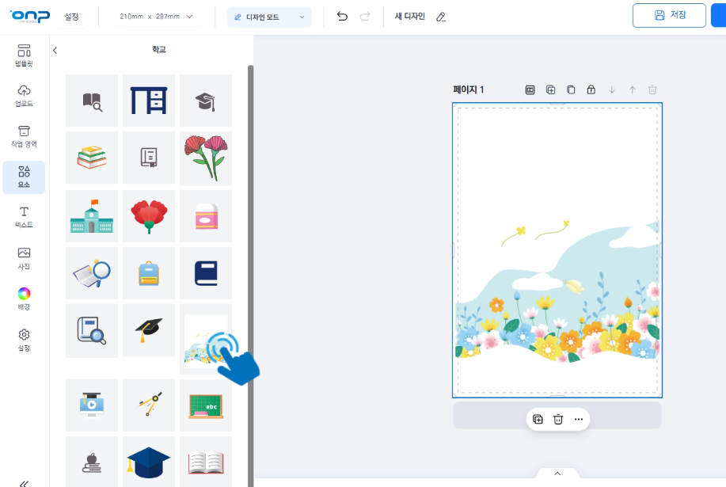Lock 페이지 1 using the lock icon
Screen dimensions: 726x487
591,89
